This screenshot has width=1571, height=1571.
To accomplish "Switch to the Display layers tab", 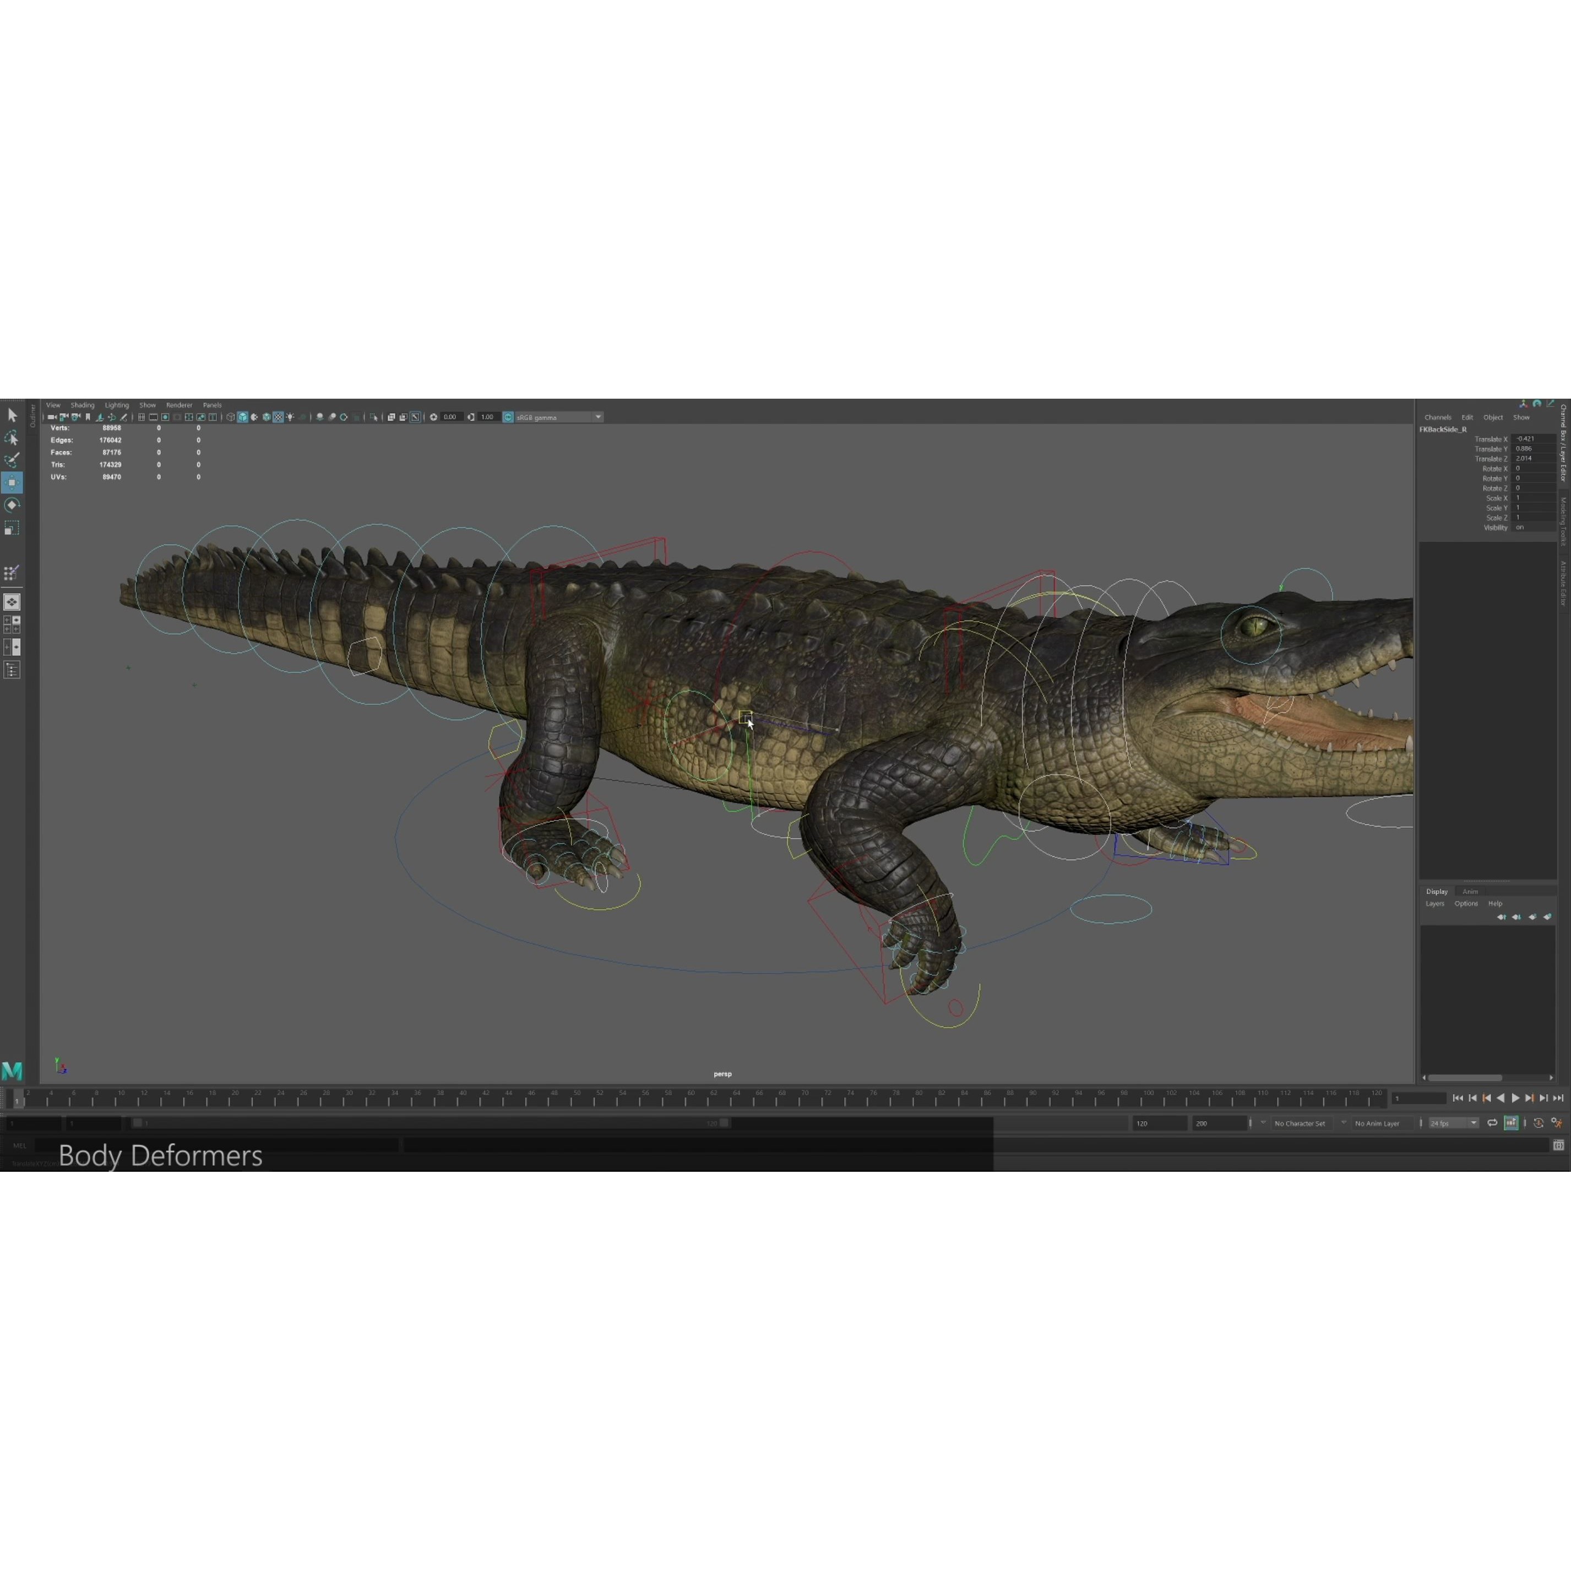I will 1437,891.
